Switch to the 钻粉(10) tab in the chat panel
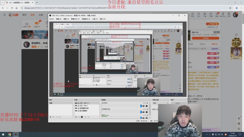 214,44
